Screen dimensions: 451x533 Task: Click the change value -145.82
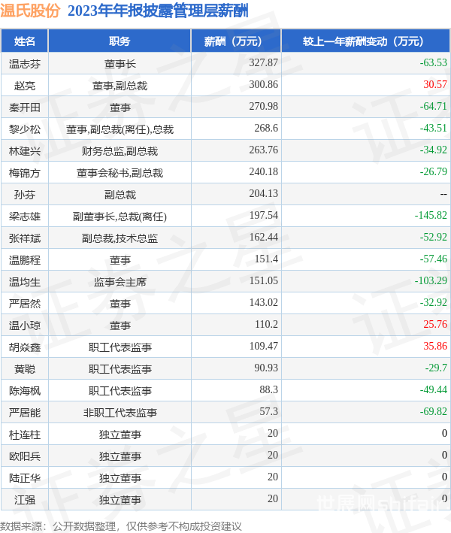click(x=430, y=216)
